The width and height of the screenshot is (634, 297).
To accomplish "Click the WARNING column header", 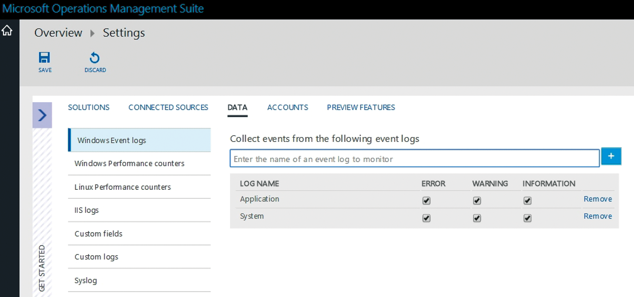I will (490, 183).
